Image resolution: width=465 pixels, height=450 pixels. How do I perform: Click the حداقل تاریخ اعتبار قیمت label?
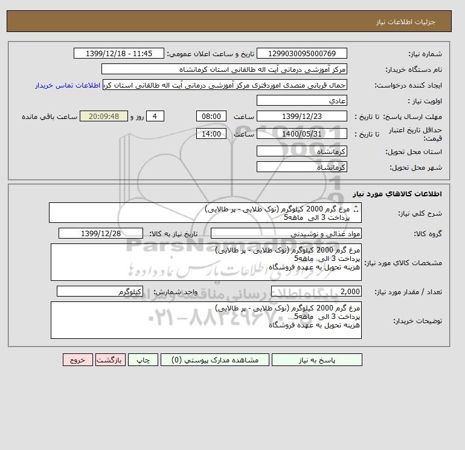click(415, 134)
